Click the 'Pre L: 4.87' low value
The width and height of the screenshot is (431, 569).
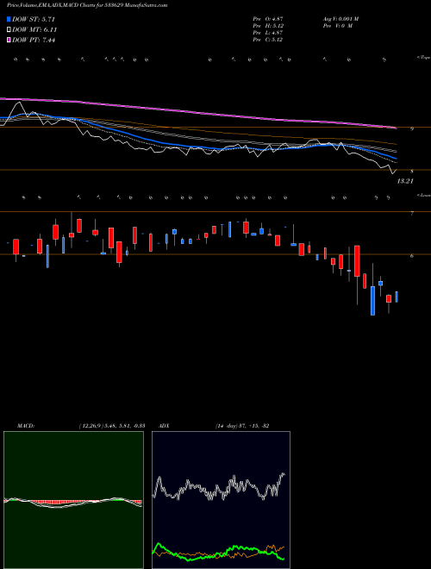tap(268, 33)
